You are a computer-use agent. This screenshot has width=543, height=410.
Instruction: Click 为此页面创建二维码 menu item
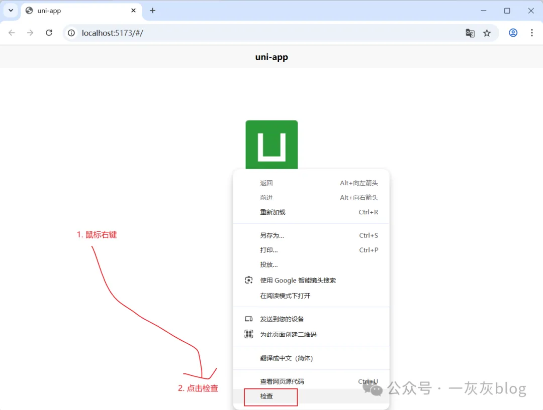288,334
